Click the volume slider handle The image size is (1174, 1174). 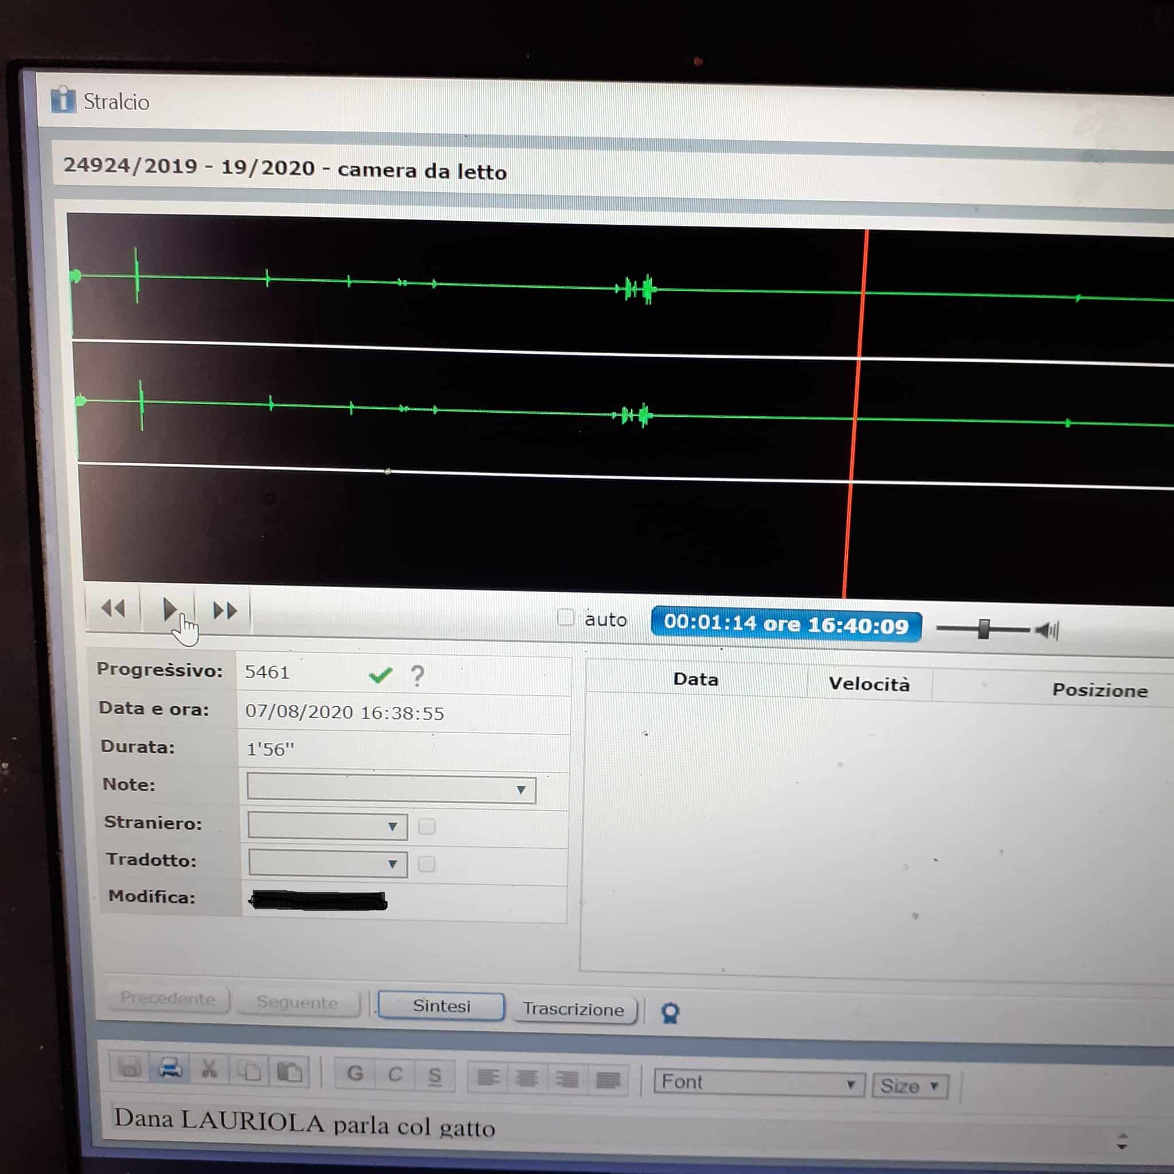pos(984,629)
